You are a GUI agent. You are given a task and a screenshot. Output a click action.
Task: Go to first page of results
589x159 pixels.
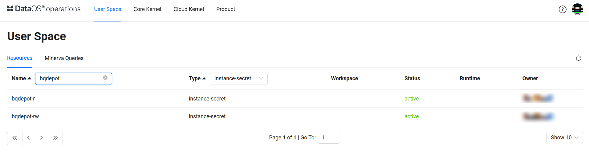14,138
